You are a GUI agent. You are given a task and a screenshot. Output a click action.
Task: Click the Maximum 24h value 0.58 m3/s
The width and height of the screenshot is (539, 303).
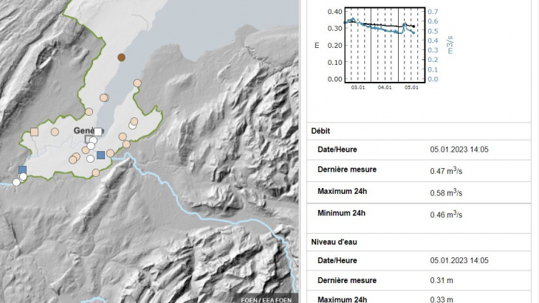(446, 192)
